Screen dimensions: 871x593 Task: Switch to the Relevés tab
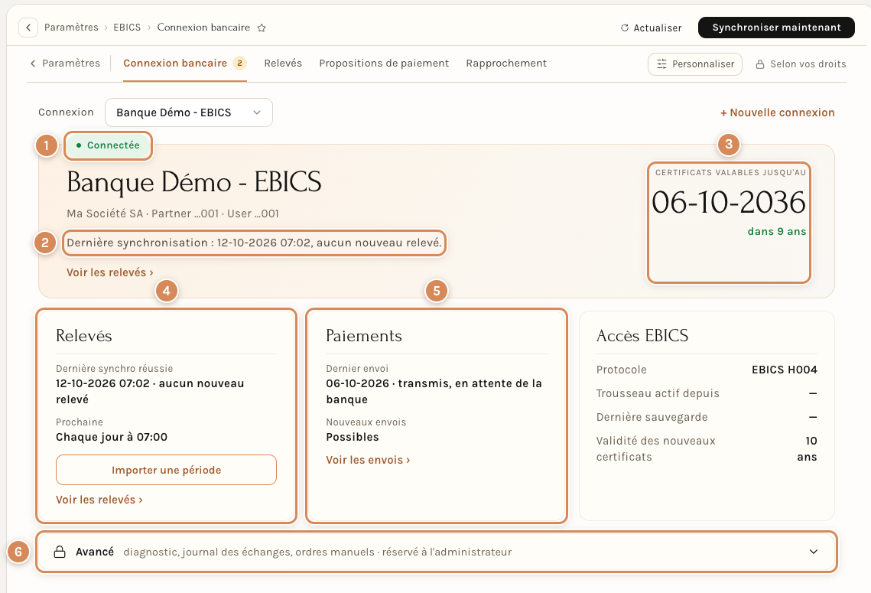(x=283, y=64)
